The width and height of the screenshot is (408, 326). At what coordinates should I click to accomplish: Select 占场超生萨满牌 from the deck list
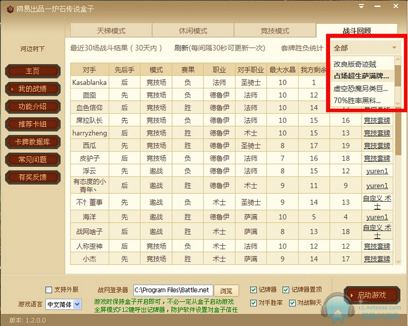point(363,76)
